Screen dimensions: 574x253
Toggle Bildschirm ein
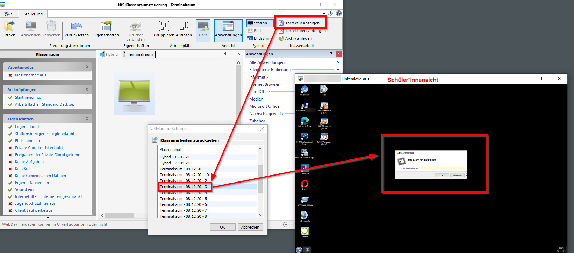click(27, 141)
